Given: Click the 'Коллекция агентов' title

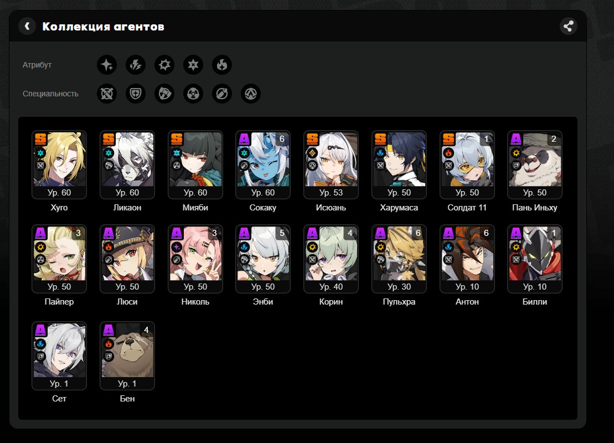Looking at the screenshot, I should click(x=103, y=26).
